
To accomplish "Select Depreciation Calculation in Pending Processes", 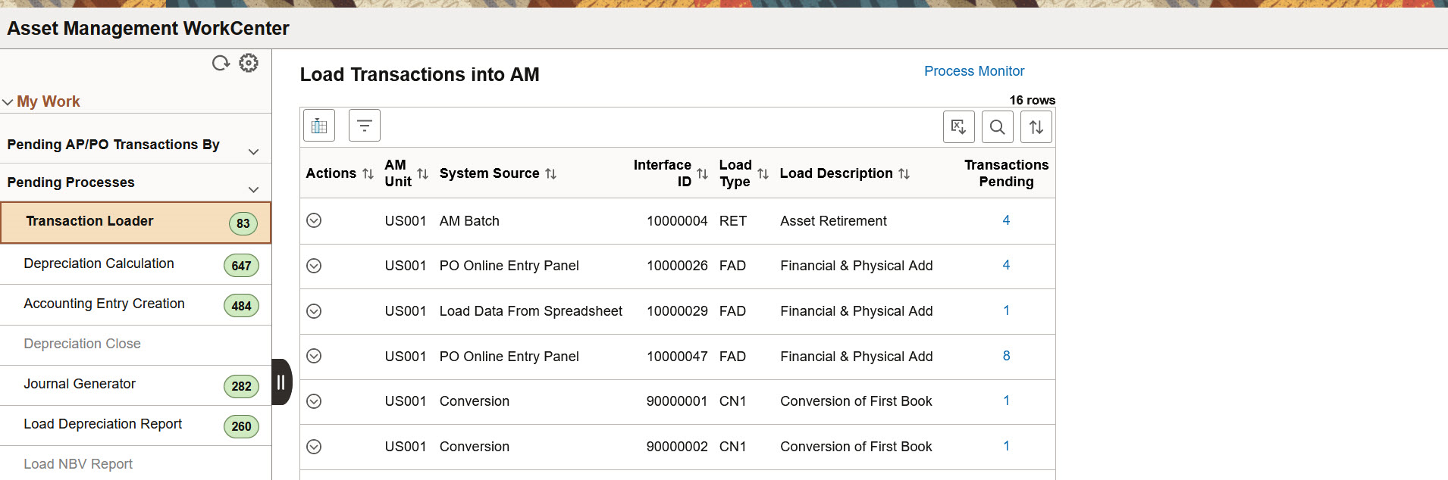I will [99, 263].
